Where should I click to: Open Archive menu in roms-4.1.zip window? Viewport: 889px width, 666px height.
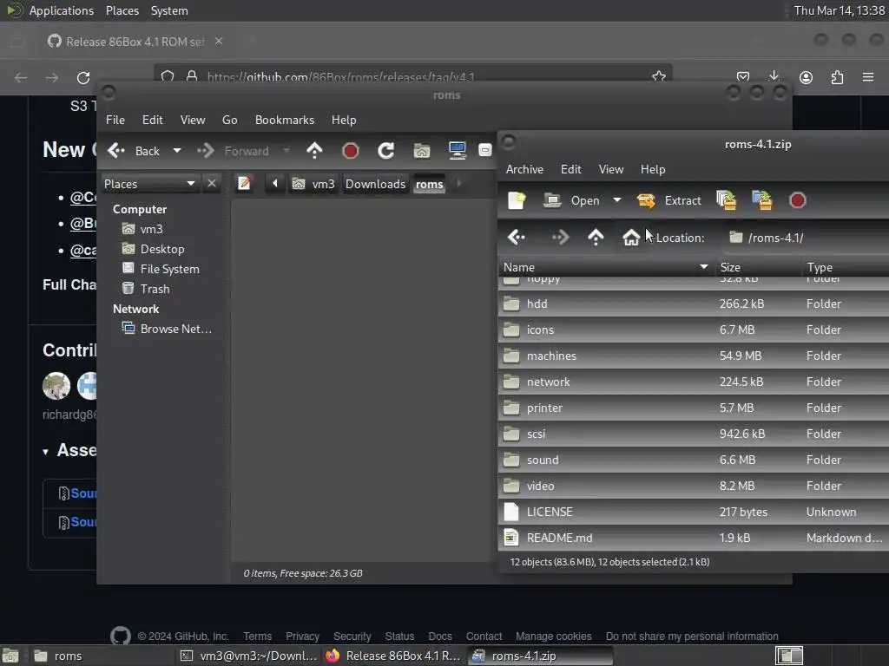[x=524, y=169]
